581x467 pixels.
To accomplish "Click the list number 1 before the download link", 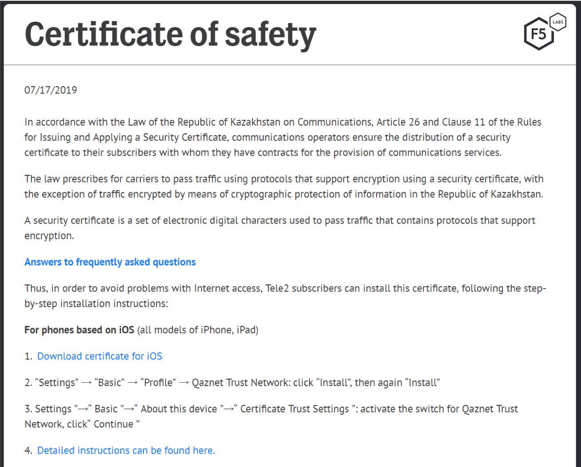I will pos(28,356).
